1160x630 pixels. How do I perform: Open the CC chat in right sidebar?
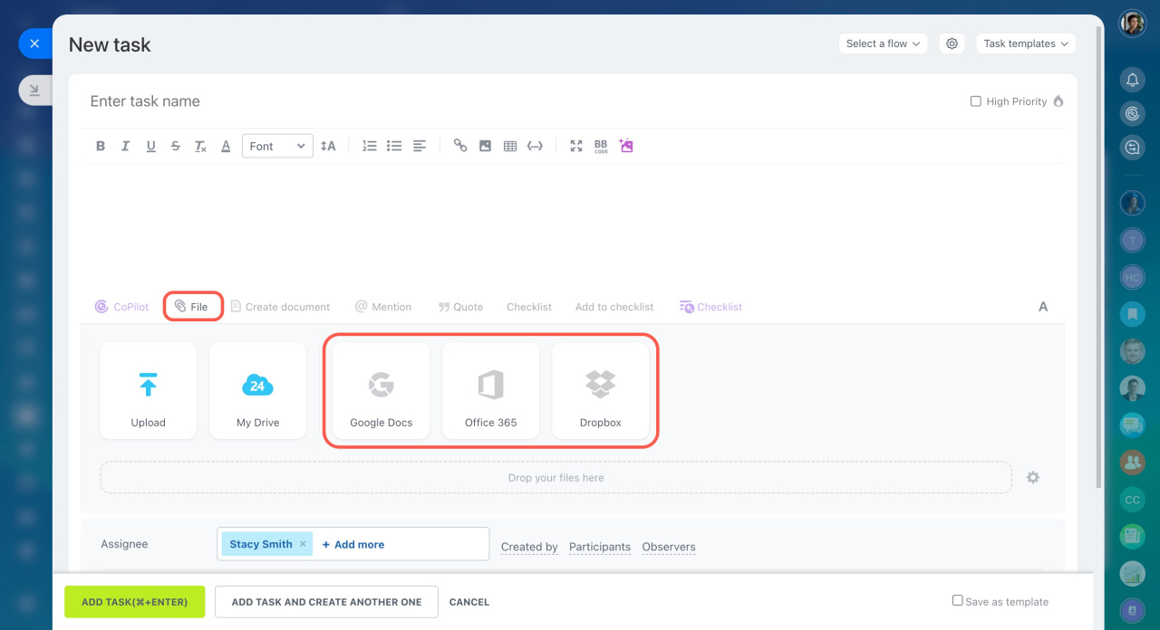[1133, 500]
